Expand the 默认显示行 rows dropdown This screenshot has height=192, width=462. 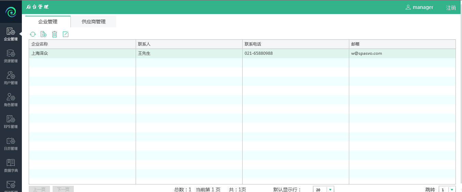330,190
